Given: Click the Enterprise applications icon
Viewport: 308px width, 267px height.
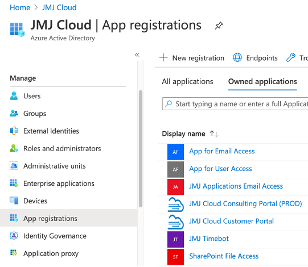Looking at the screenshot, I should click(14, 183).
